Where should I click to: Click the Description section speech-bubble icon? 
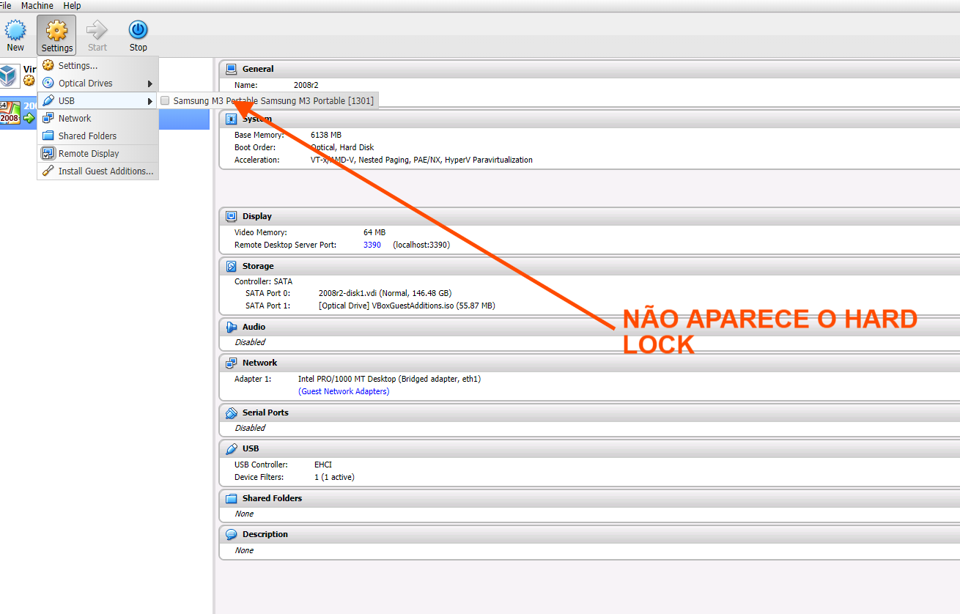point(231,534)
